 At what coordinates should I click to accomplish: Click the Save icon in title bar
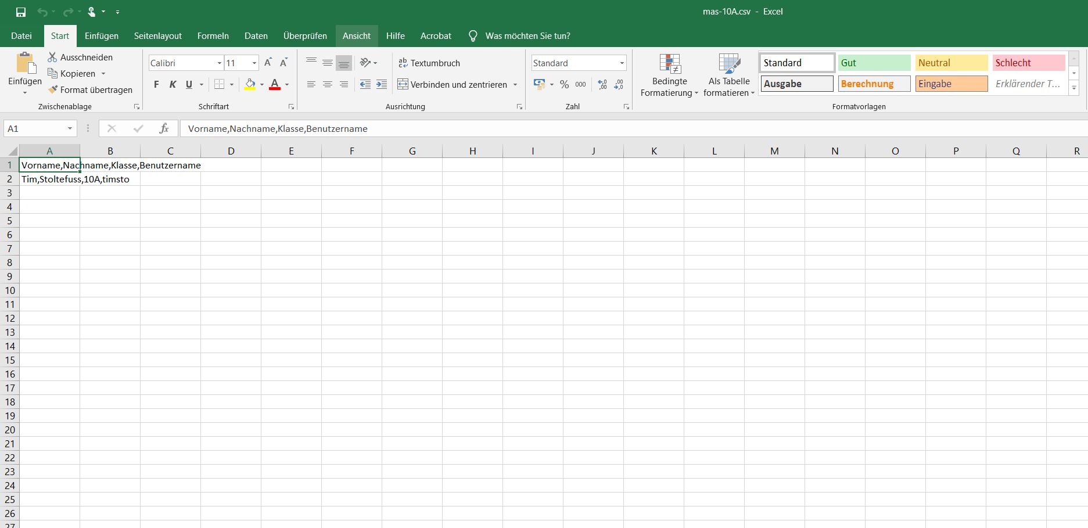click(x=21, y=12)
